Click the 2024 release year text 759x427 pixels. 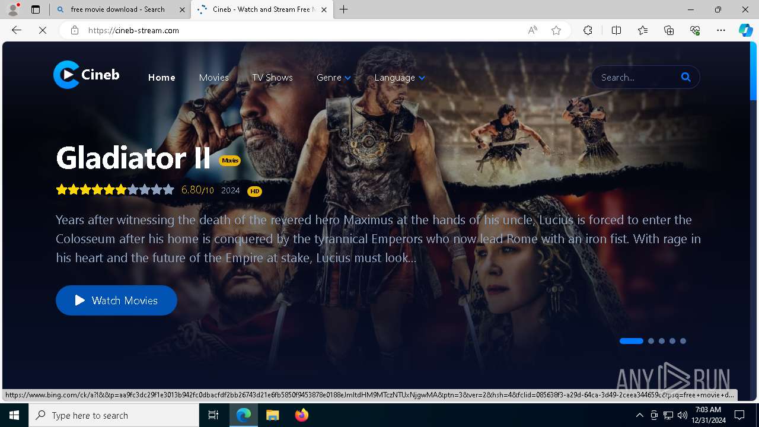pyautogui.click(x=231, y=190)
